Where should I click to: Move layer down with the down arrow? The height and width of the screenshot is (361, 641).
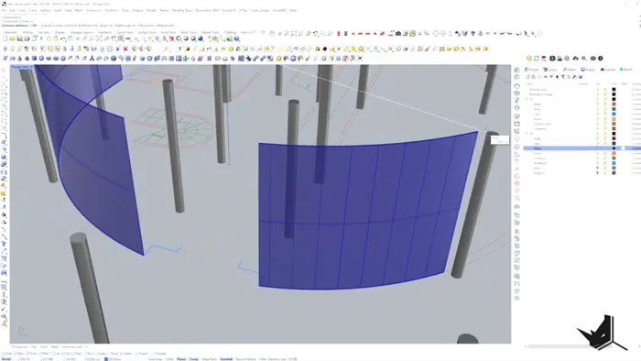click(551, 77)
